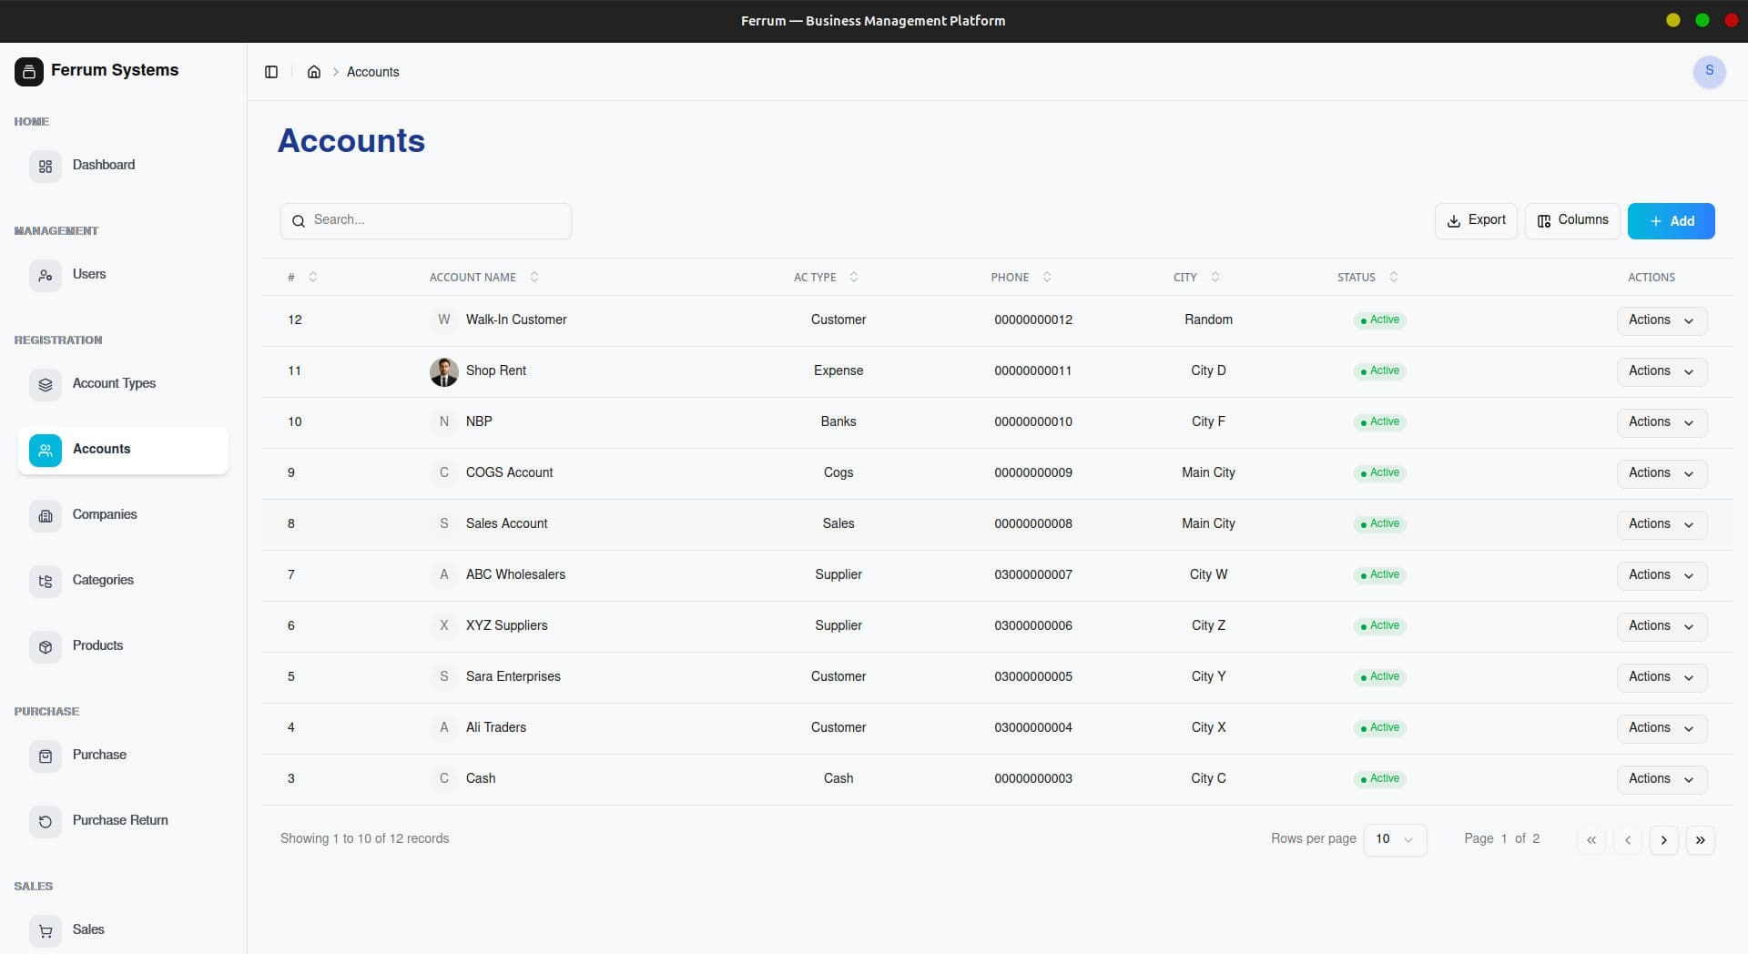
Task: Click the Expense type cell
Action: (838, 370)
